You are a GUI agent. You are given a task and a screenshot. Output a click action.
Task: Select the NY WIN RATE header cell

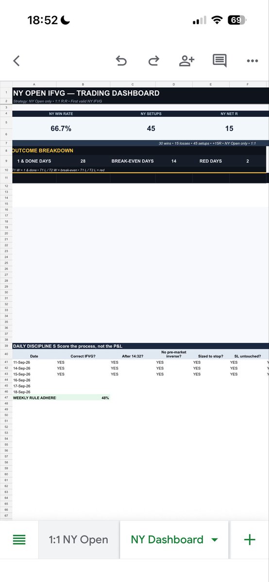click(x=61, y=113)
